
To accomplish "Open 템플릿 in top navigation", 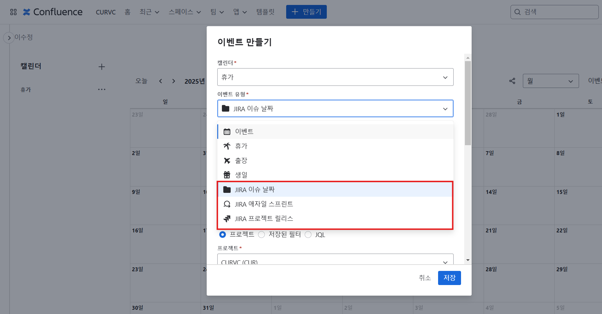I will click(x=265, y=12).
